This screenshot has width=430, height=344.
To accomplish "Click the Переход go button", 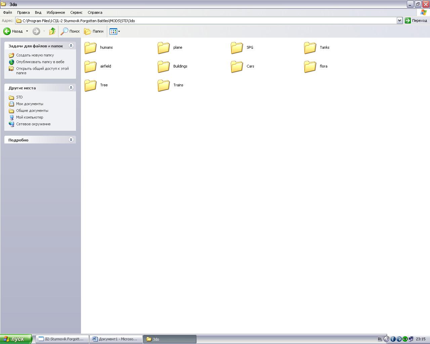I will tap(416, 20).
